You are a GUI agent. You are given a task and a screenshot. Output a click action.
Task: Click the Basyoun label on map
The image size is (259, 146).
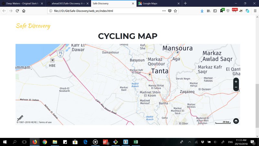coord(137,60)
